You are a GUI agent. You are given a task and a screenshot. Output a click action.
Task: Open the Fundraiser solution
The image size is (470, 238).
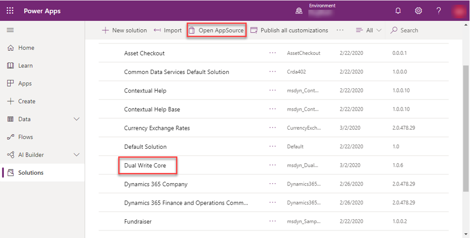[138, 222]
